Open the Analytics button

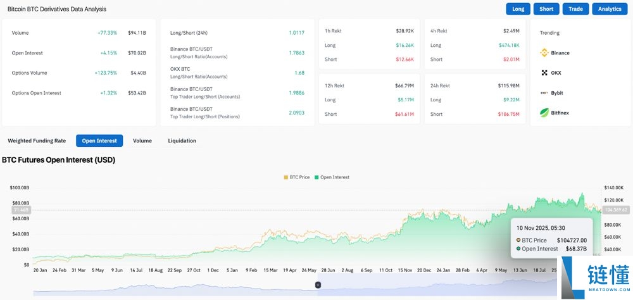coord(610,9)
